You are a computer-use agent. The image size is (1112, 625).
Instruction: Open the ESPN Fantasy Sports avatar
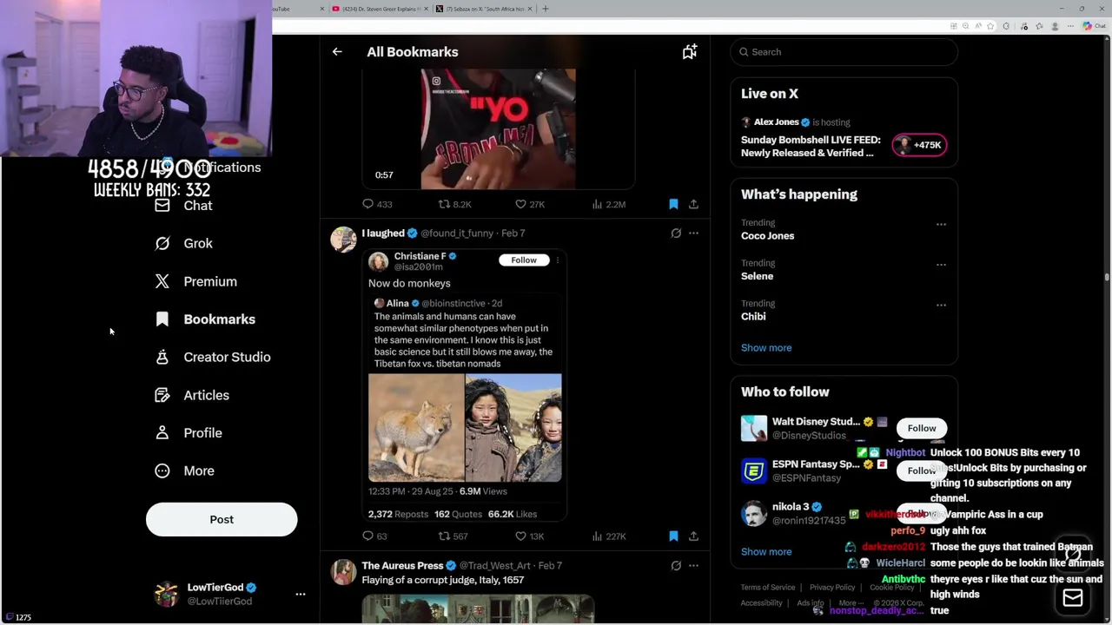point(754,471)
